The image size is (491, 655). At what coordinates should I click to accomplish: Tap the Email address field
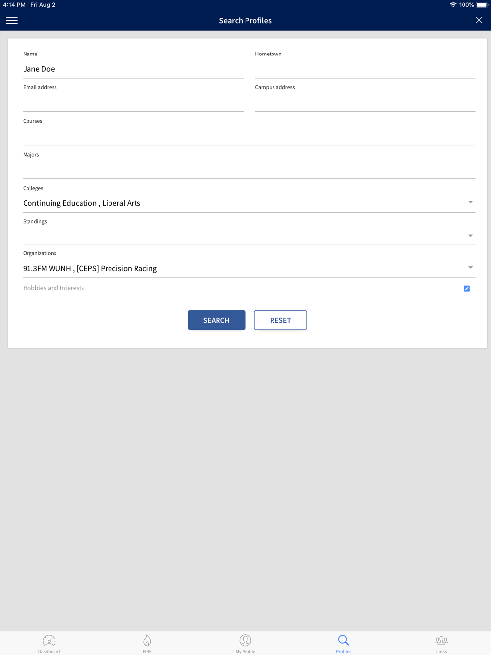point(133,103)
